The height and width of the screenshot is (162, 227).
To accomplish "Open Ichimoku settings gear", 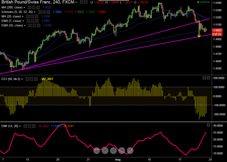I will 44,12.
